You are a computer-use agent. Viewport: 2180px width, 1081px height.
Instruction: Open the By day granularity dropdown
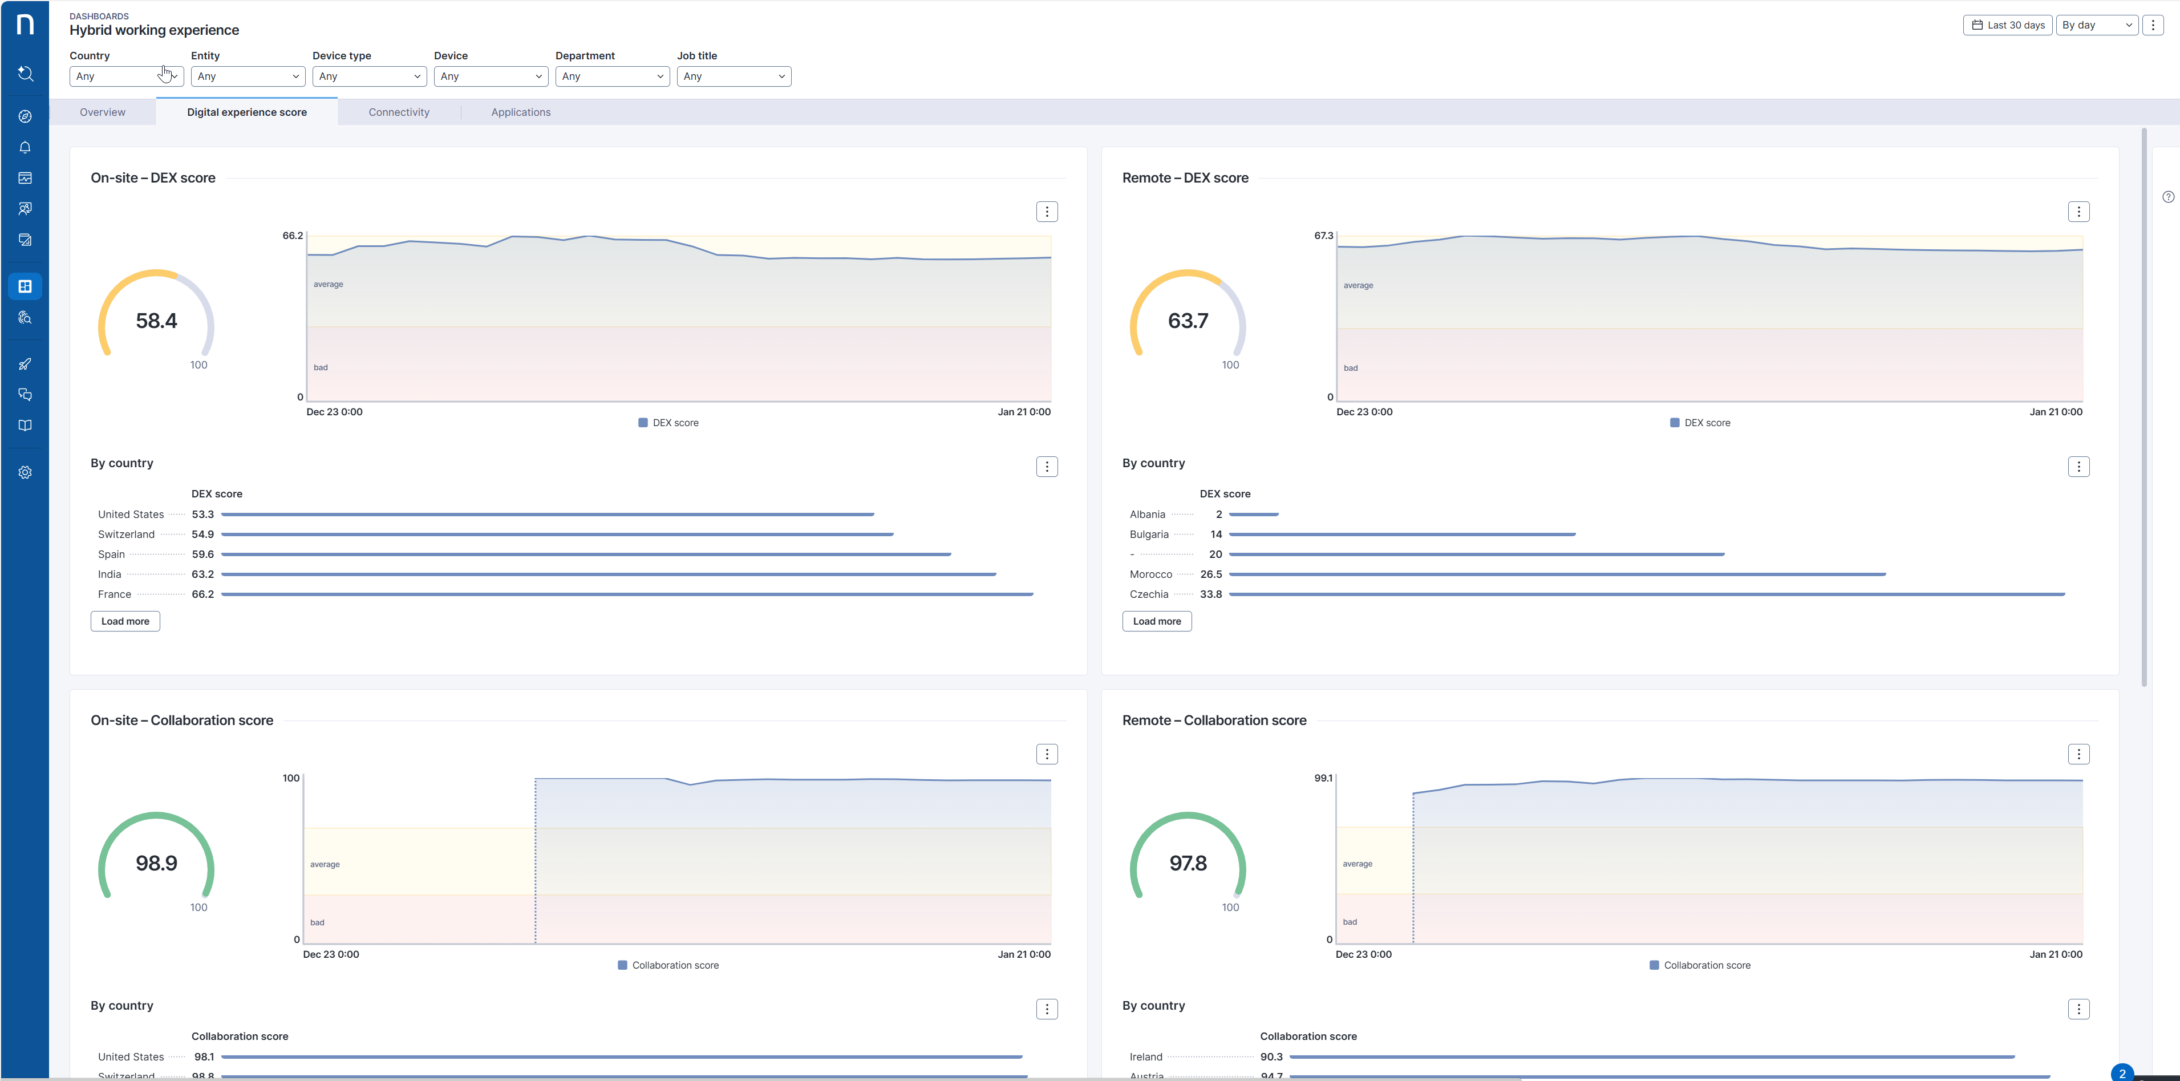point(2096,26)
